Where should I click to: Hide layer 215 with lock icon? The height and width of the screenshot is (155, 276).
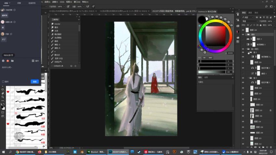click(243, 110)
